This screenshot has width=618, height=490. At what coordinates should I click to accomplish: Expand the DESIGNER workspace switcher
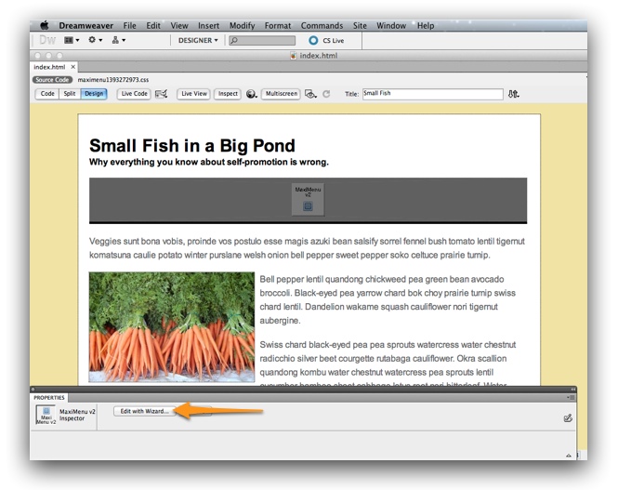[x=199, y=40]
